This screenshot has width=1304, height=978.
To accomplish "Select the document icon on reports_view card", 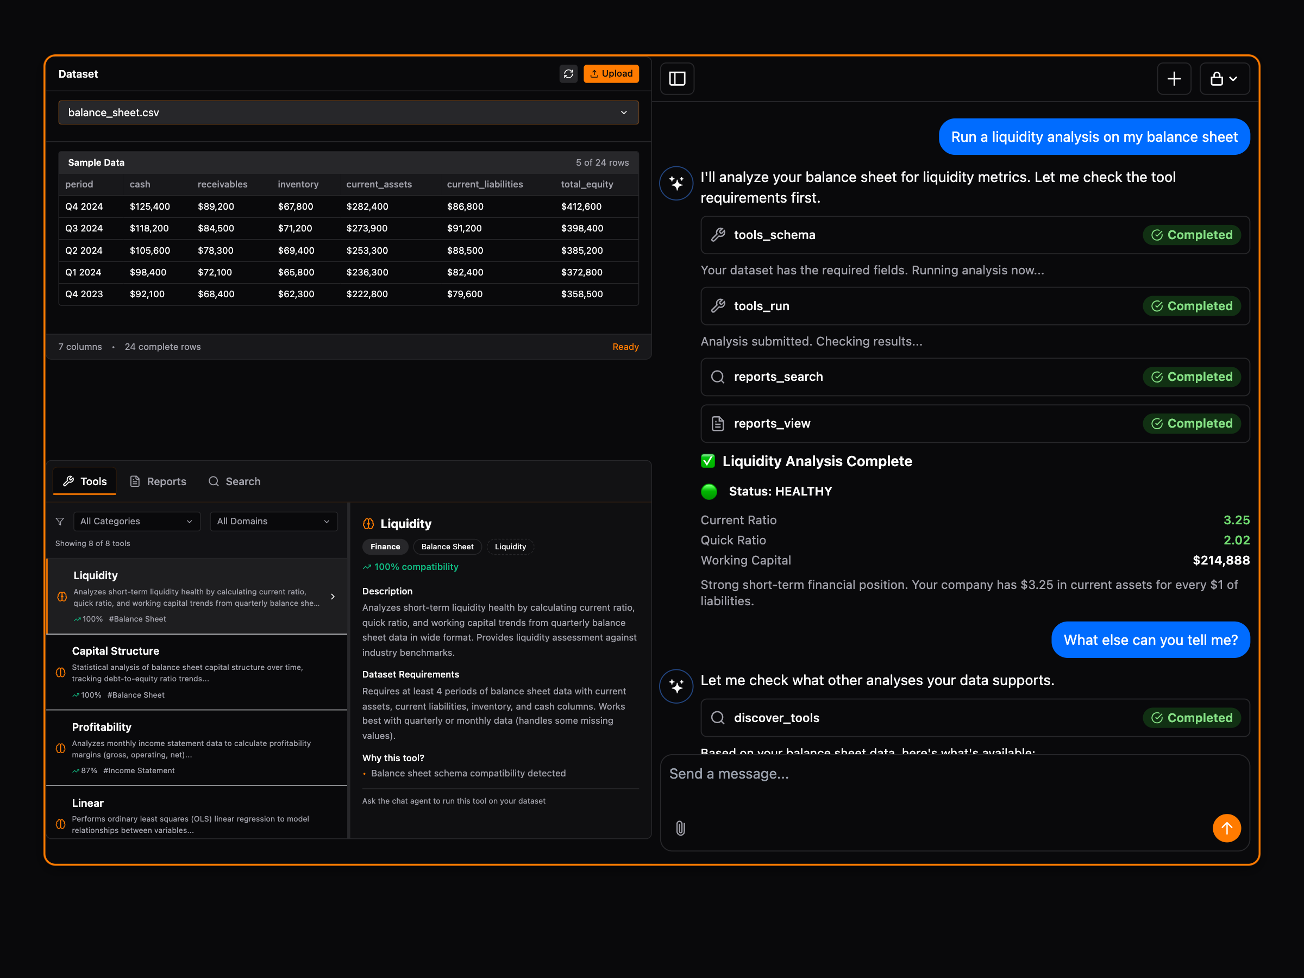I will pos(718,423).
